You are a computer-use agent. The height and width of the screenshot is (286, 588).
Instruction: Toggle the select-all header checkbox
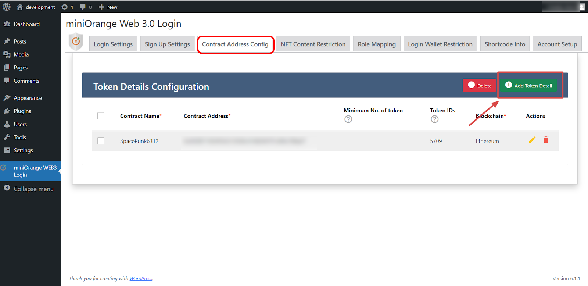tap(101, 116)
